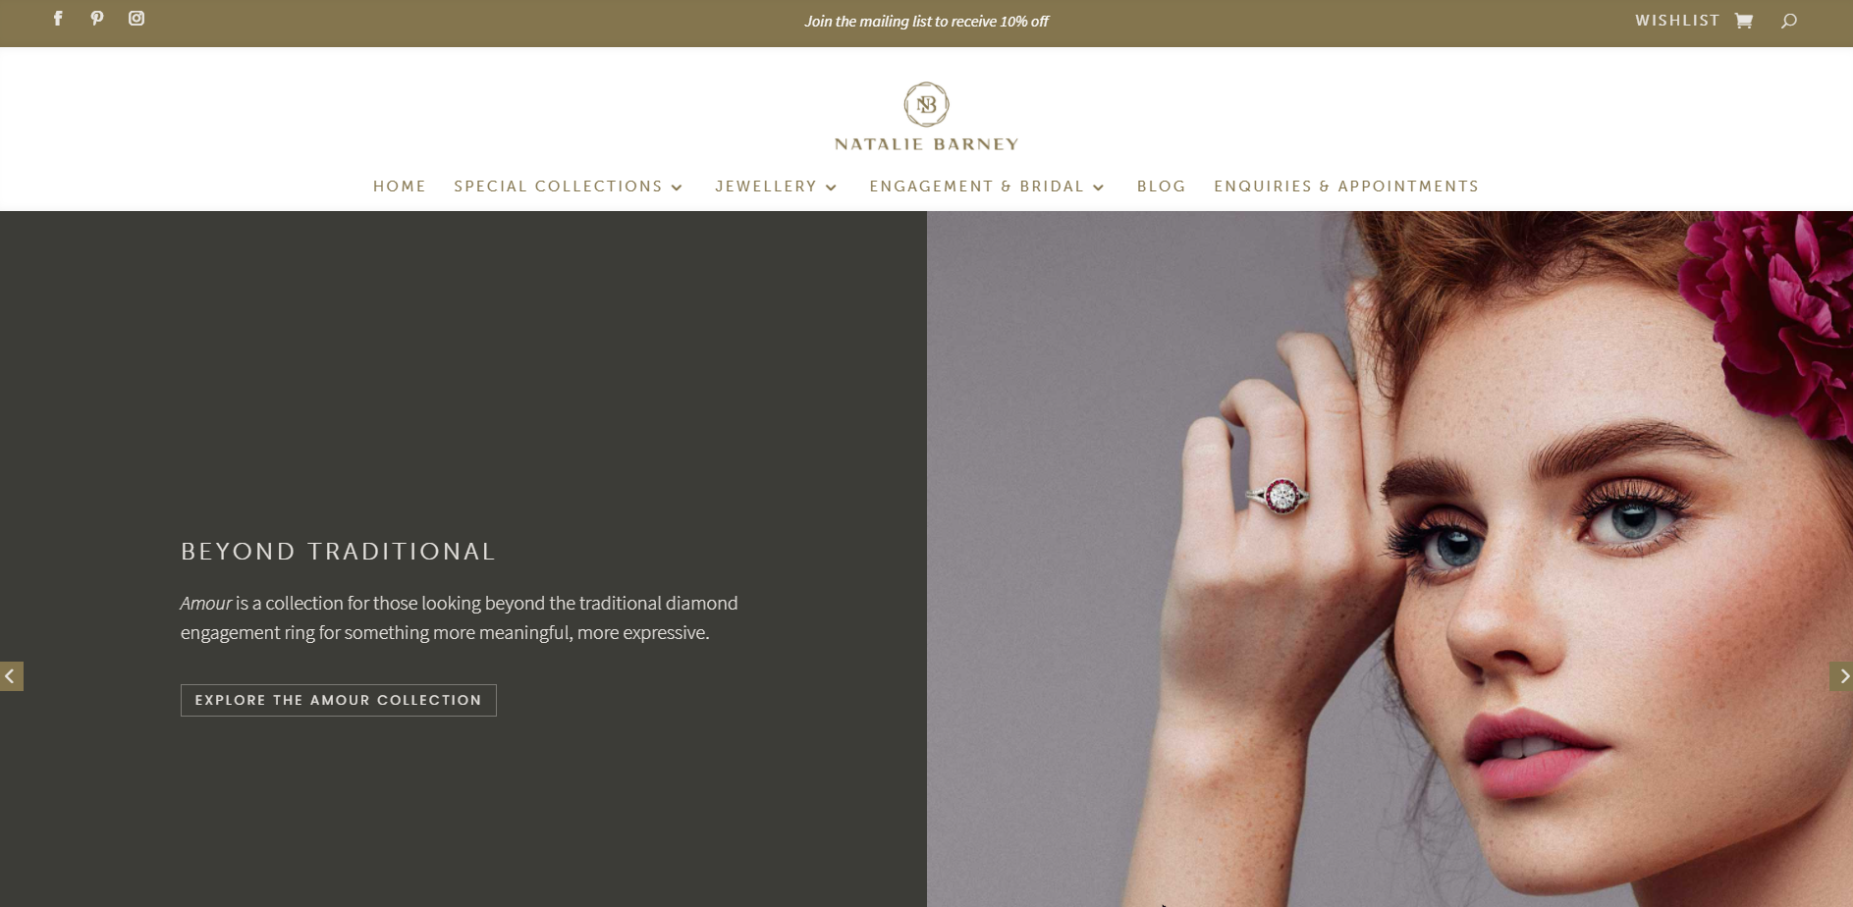Advance to next slide arrow
The image size is (1853, 907).
point(1842,676)
